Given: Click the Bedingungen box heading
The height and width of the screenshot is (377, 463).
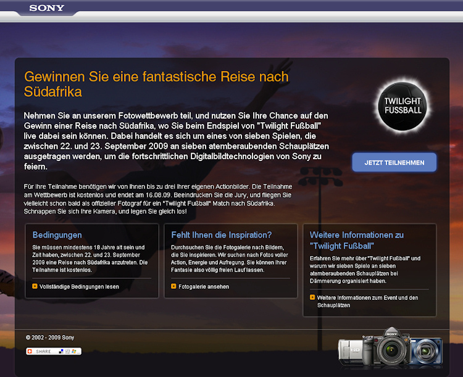Looking at the screenshot, I should click(x=57, y=235).
